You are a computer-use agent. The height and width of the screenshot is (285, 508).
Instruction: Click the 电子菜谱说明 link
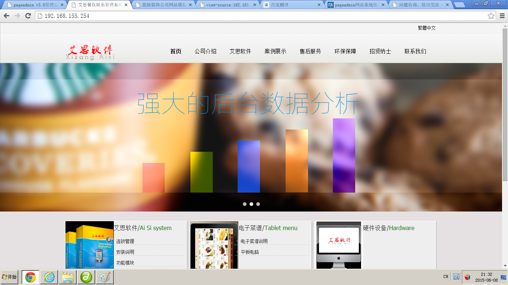coord(254,241)
